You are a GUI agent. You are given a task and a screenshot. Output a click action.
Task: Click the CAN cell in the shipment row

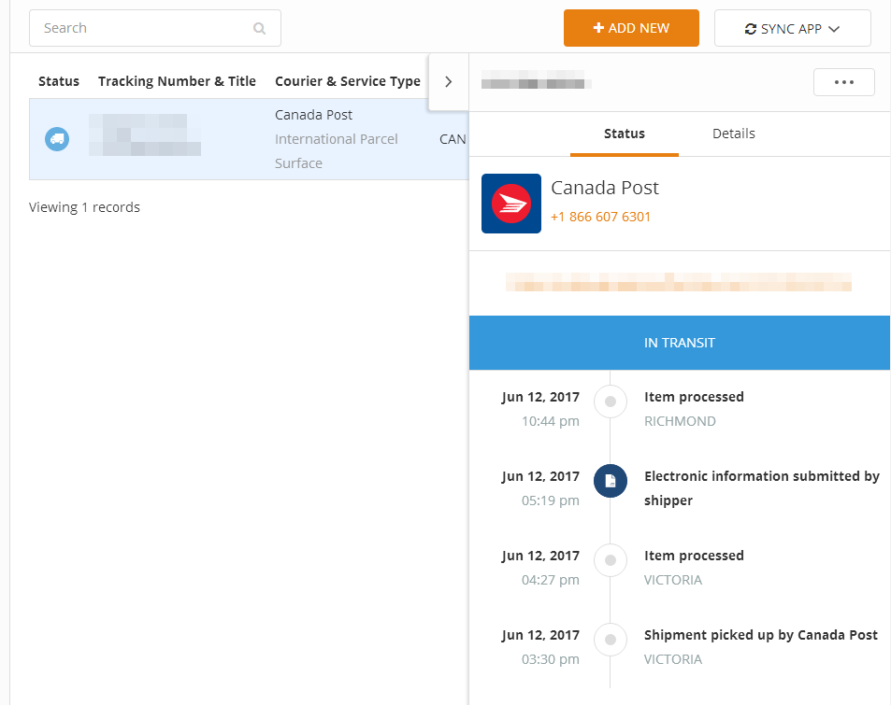click(x=453, y=139)
